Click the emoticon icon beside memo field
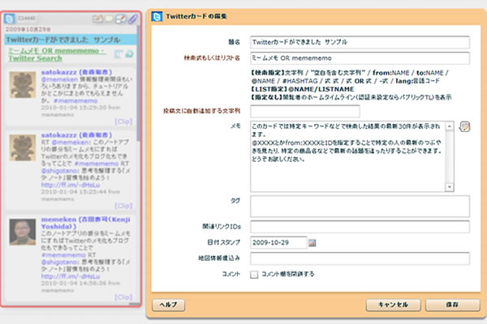The image size is (487, 324). [464, 126]
